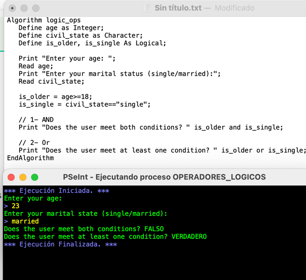This screenshot has width=306, height=280.
Task: Click the // 1- AND comment line
Action: click(36, 120)
